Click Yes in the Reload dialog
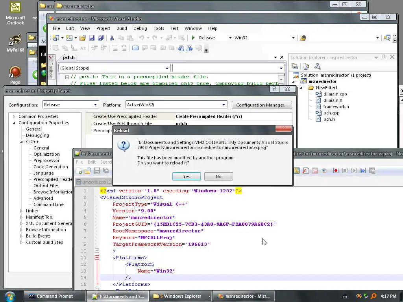This screenshot has width=403, height=302. [187, 177]
